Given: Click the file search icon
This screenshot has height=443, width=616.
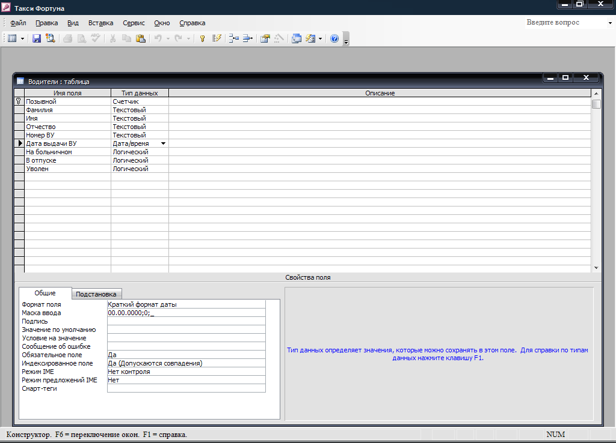Looking at the screenshot, I should tap(51, 38).
